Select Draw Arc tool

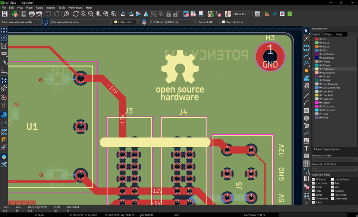307,103
